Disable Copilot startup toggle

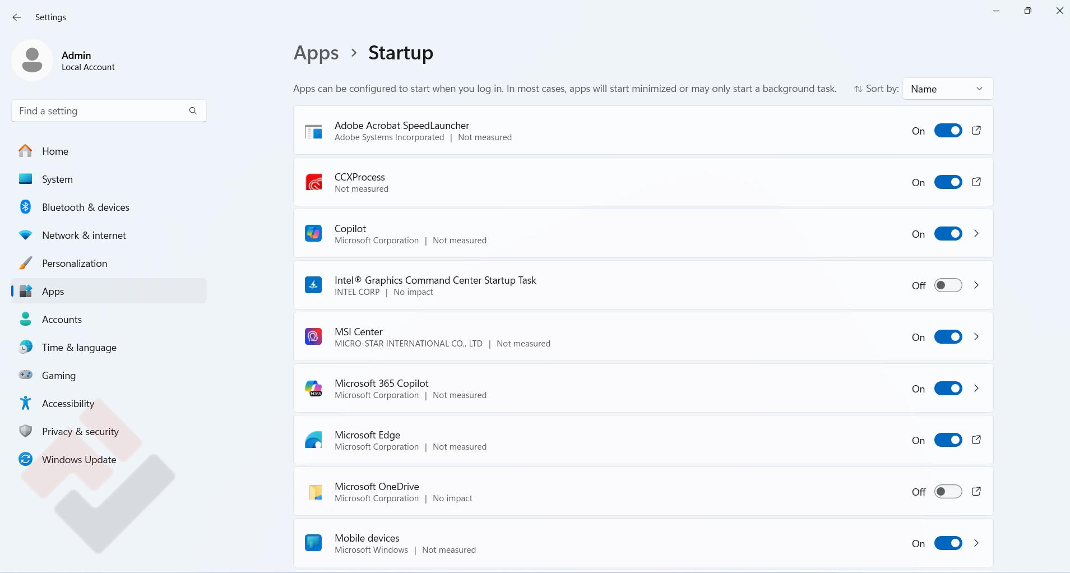[x=948, y=234]
